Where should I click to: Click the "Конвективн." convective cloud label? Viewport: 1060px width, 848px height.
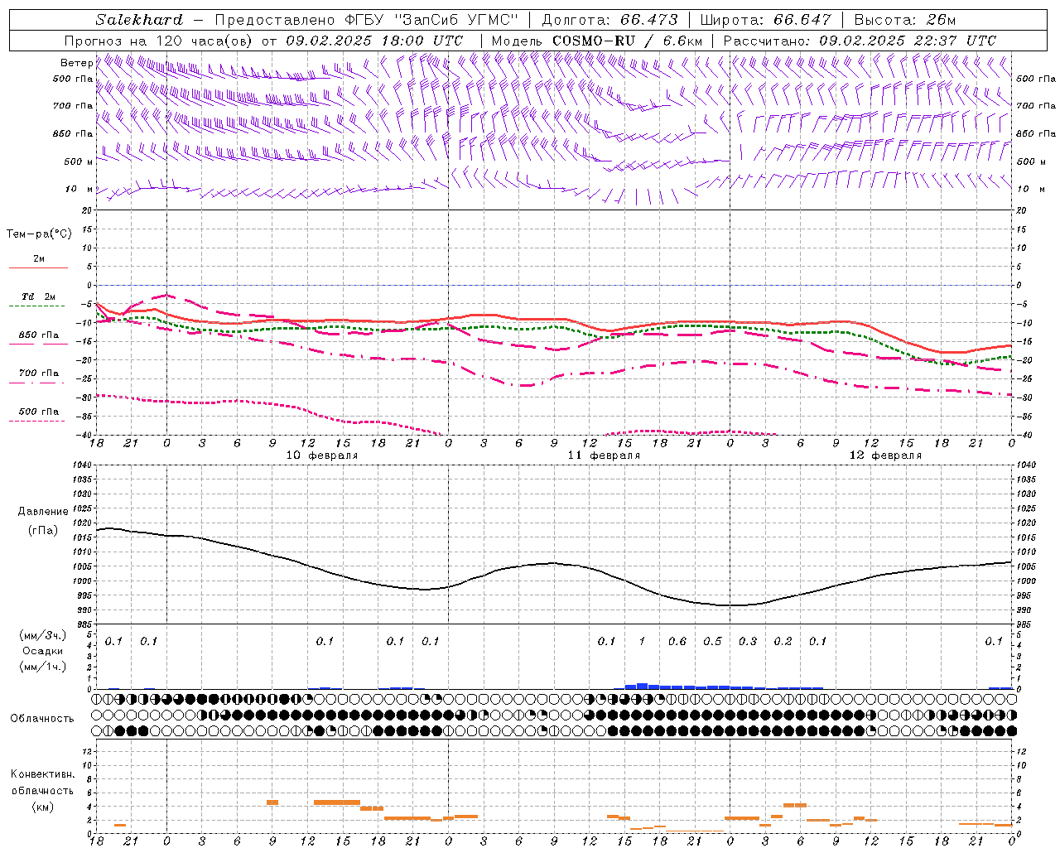(x=43, y=774)
